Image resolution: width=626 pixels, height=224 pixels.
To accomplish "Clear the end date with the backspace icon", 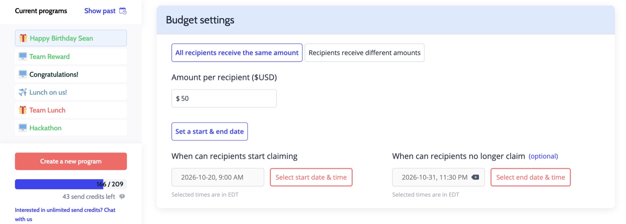I will (x=475, y=177).
